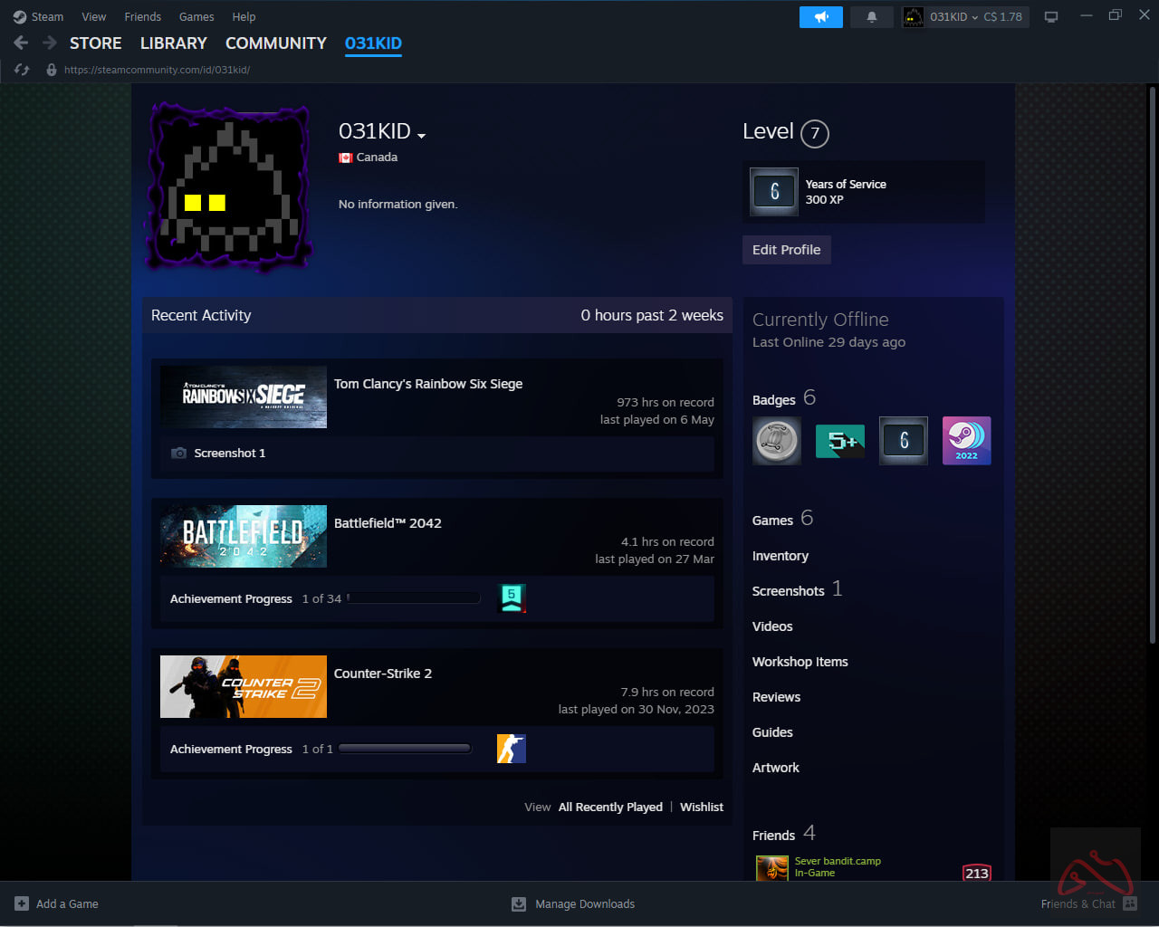Open the Rainbow Six Siege game thumbnail

point(244,397)
